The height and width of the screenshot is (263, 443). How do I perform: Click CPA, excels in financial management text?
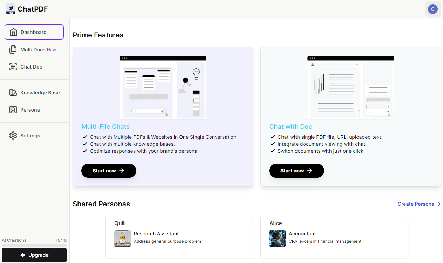[326, 241]
